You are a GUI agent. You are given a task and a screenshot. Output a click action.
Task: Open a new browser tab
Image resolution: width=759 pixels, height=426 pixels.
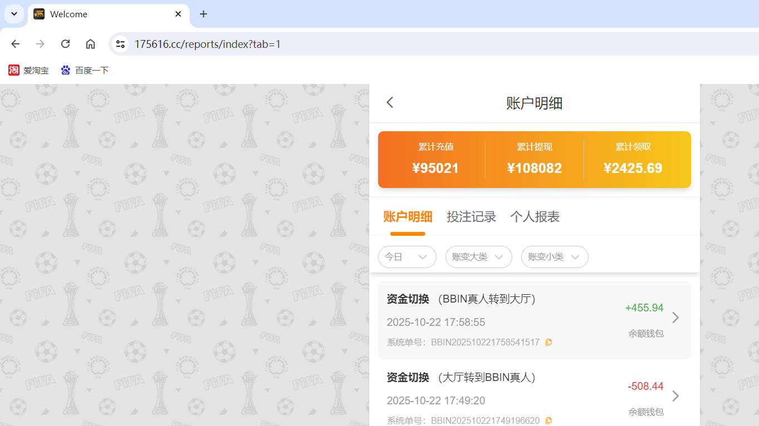(x=203, y=14)
